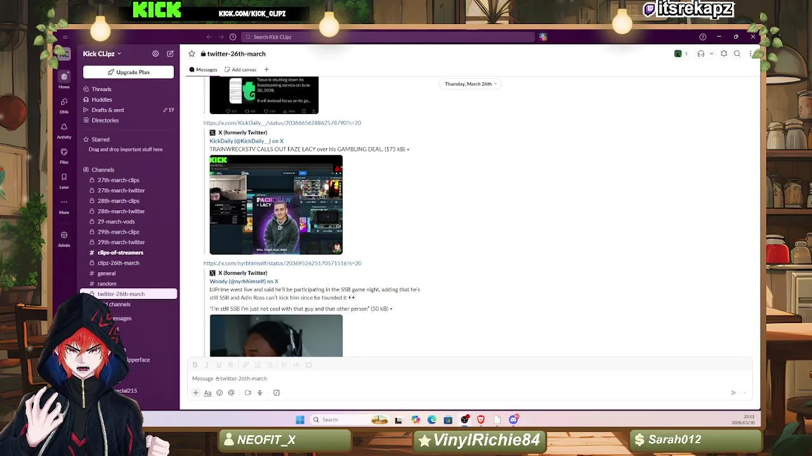Open the attachment plus menu in composer
Viewport: 812px width, 456px height.
[195, 393]
